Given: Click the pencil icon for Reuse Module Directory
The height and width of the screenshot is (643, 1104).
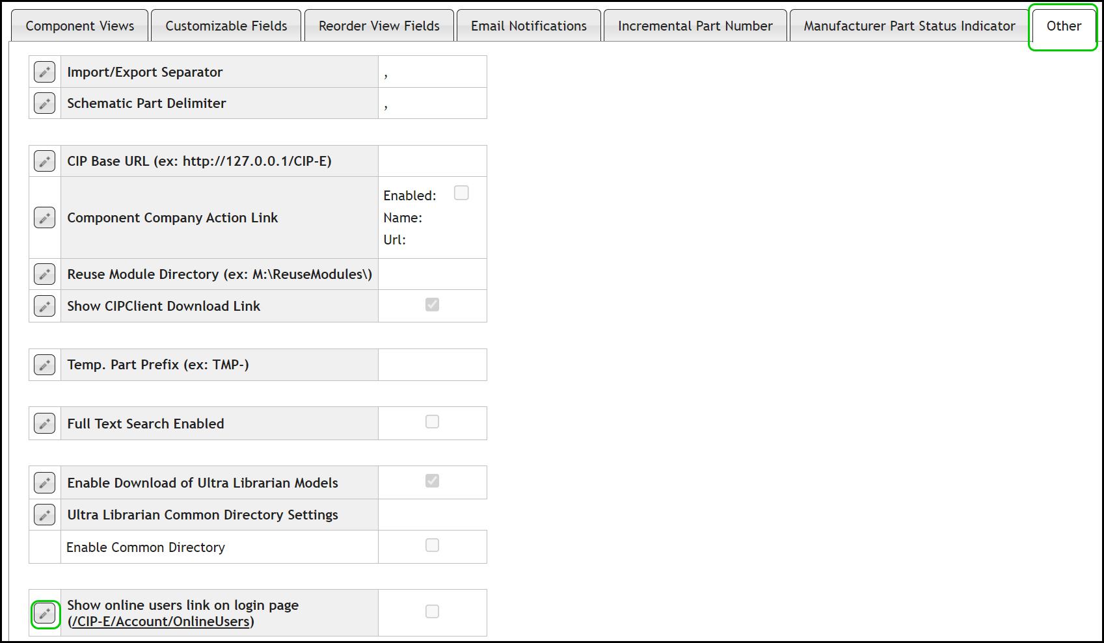Looking at the screenshot, I should point(44,274).
